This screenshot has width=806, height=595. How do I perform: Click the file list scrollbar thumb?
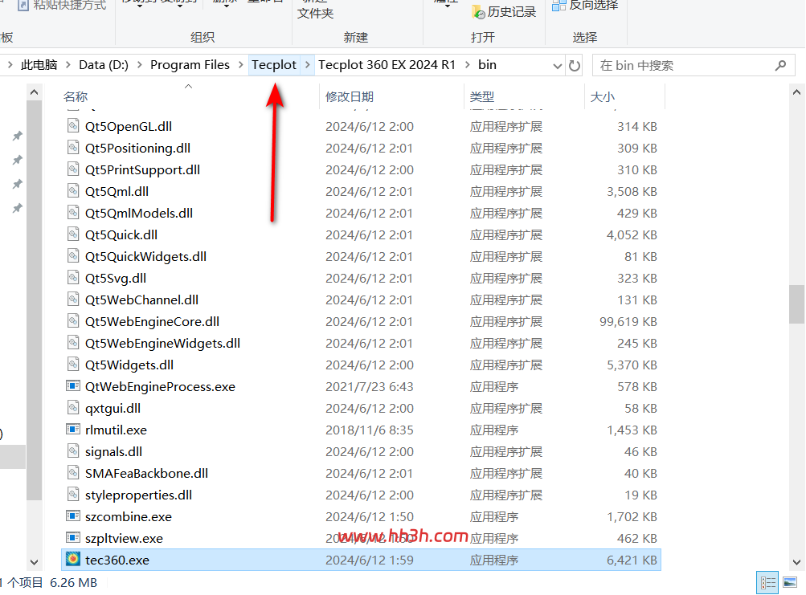click(x=796, y=304)
